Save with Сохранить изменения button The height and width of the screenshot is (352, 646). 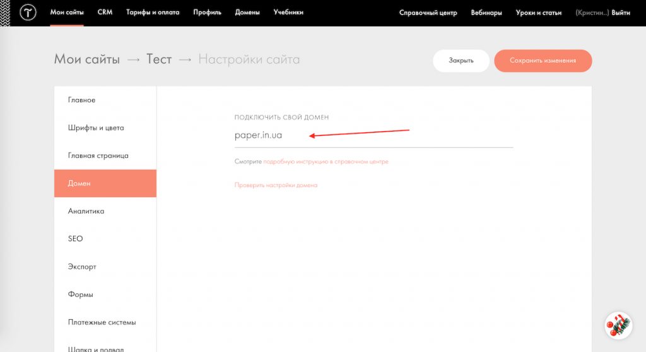(x=543, y=60)
